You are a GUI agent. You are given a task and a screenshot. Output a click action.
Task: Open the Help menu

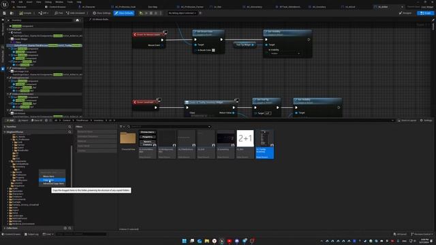tap(79, 2)
